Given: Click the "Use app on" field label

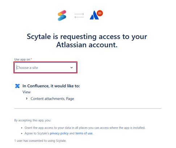Looking at the screenshot, I should coord(22,60).
